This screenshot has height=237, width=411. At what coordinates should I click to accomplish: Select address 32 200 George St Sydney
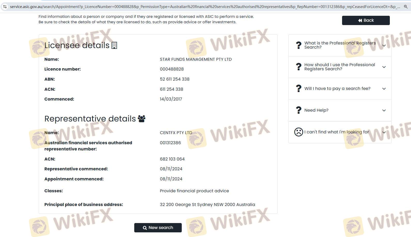208,205
